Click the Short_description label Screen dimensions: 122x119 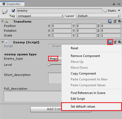pos(17,75)
